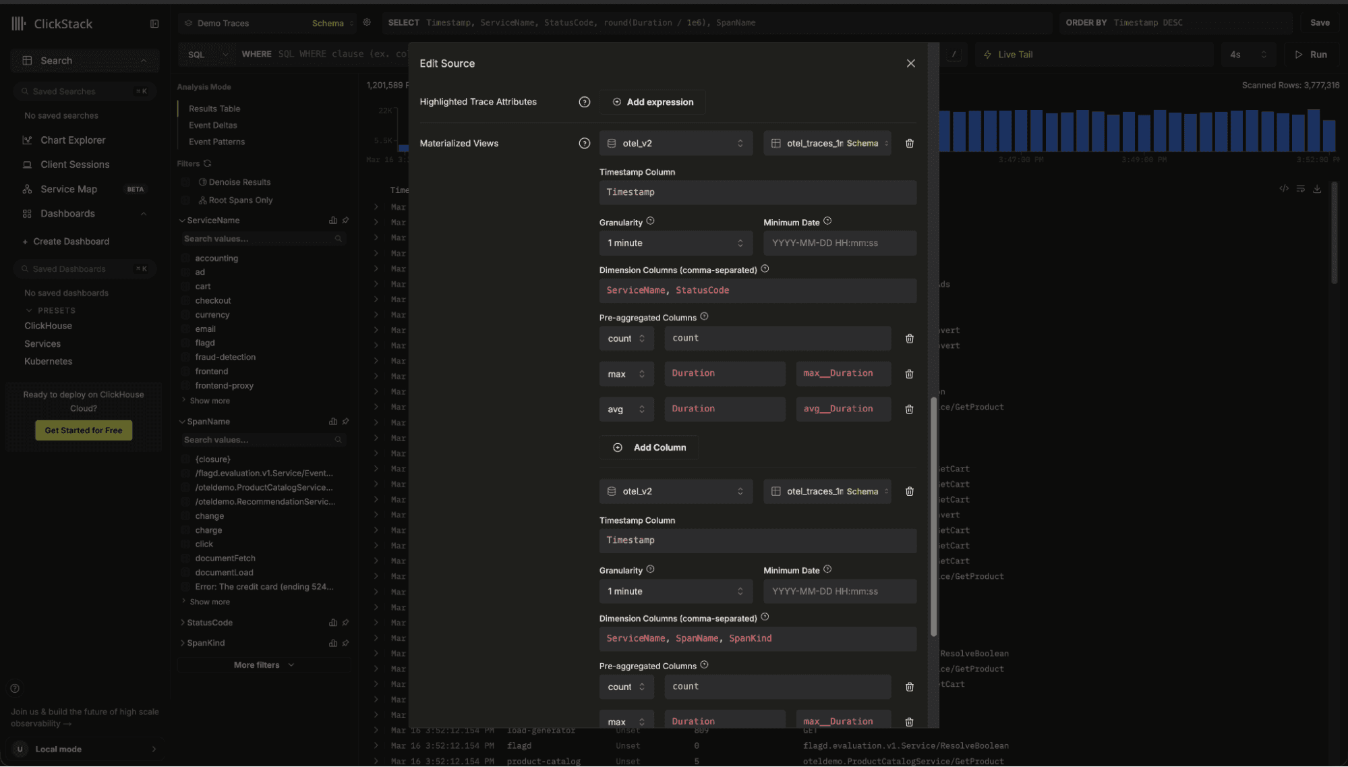Open Chart Explorer from sidebar
Image resolution: width=1348 pixels, height=767 pixels.
(73, 140)
